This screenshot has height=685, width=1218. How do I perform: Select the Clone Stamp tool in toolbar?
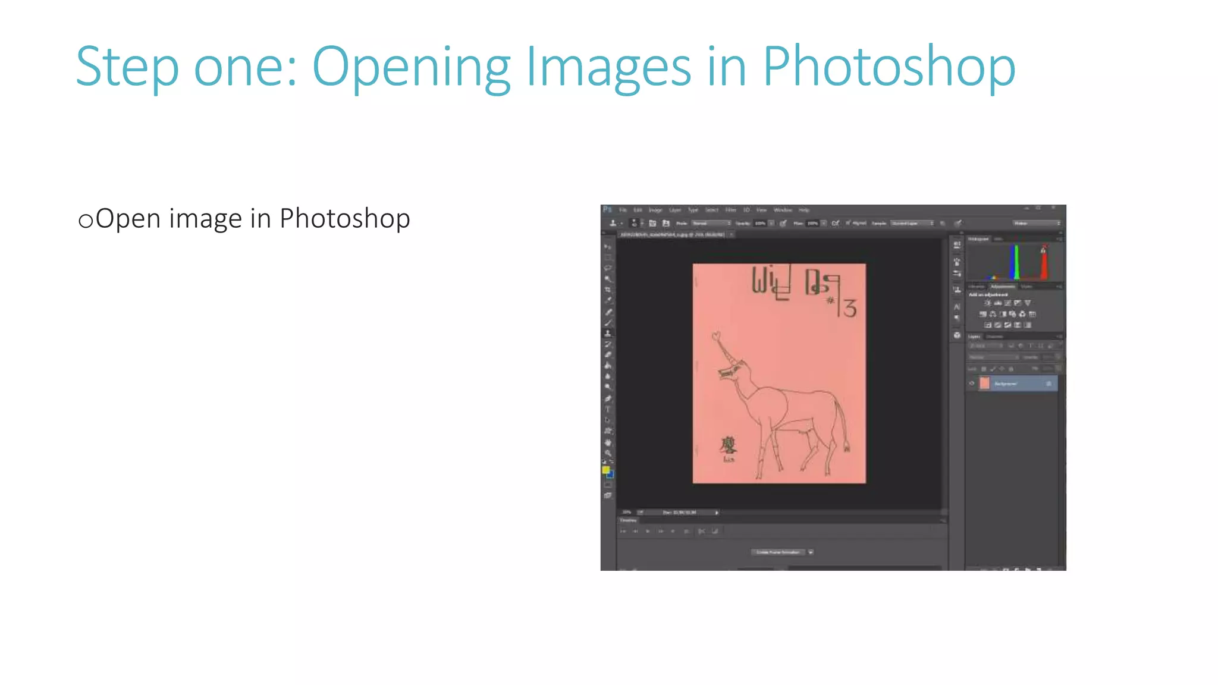(x=608, y=333)
